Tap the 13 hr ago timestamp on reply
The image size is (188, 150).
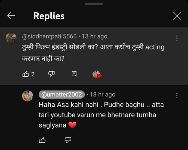(102, 95)
